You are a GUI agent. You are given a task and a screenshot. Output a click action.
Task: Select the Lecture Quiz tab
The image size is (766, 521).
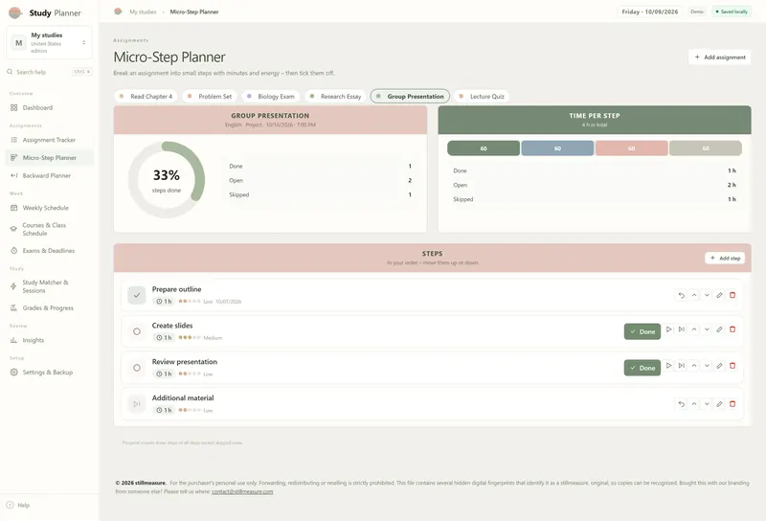tap(482, 97)
